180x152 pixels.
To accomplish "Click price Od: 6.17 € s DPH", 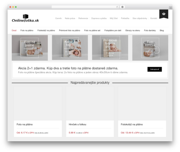I will [x=25, y=133].
